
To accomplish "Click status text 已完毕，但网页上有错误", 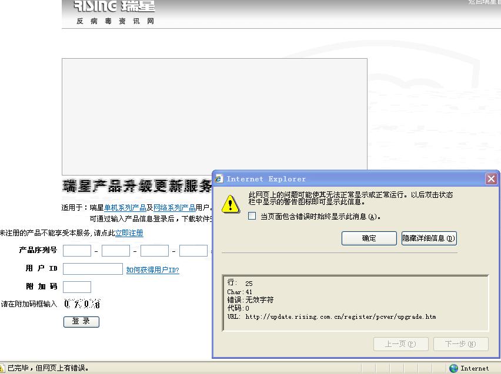I will (48, 368).
